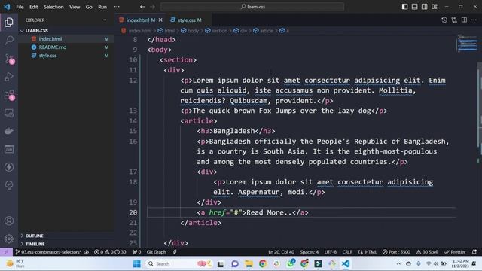Open Run and Debug view

[9, 77]
